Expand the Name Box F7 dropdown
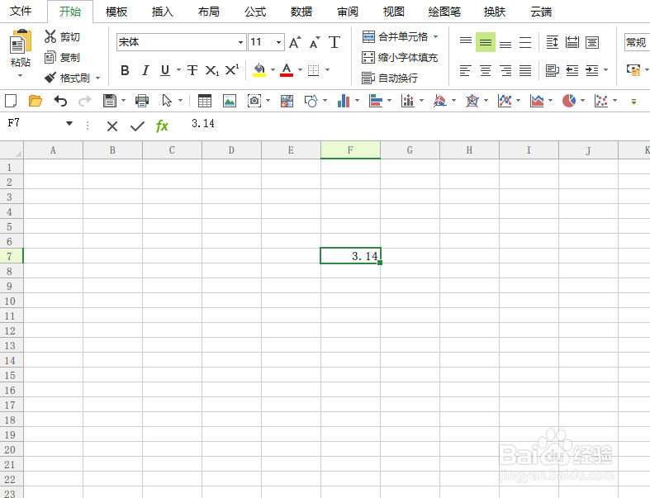Screen dimensions: 650x498 click(x=69, y=123)
